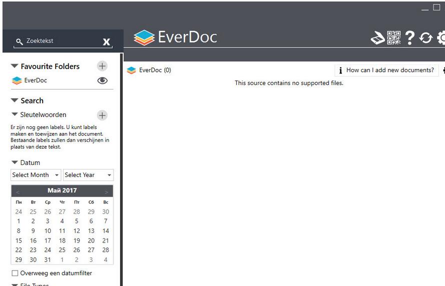Image resolution: width=445 pixels, height=286 pixels.
Task: Collapse the Datum section
Action: tap(15, 162)
